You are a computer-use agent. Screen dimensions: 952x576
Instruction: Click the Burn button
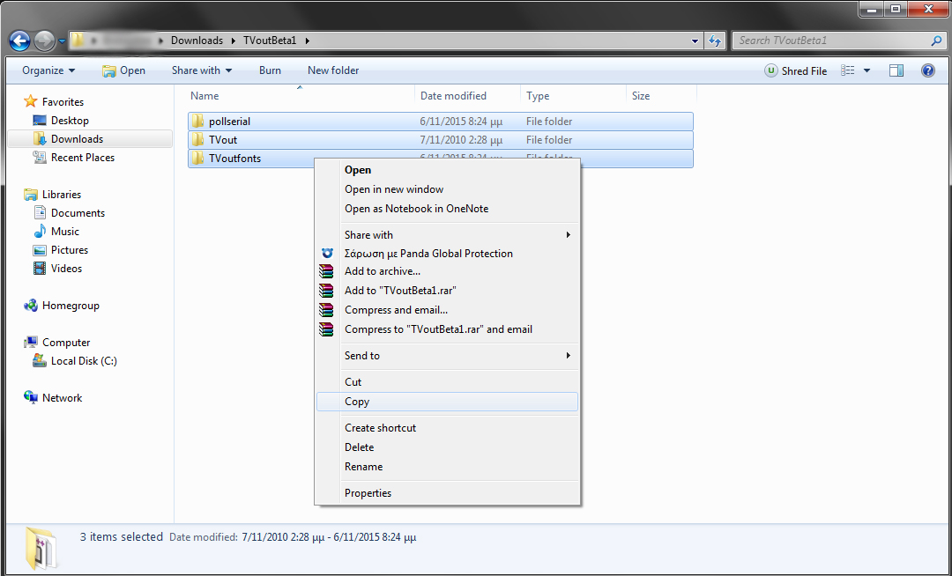tap(270, 70)
